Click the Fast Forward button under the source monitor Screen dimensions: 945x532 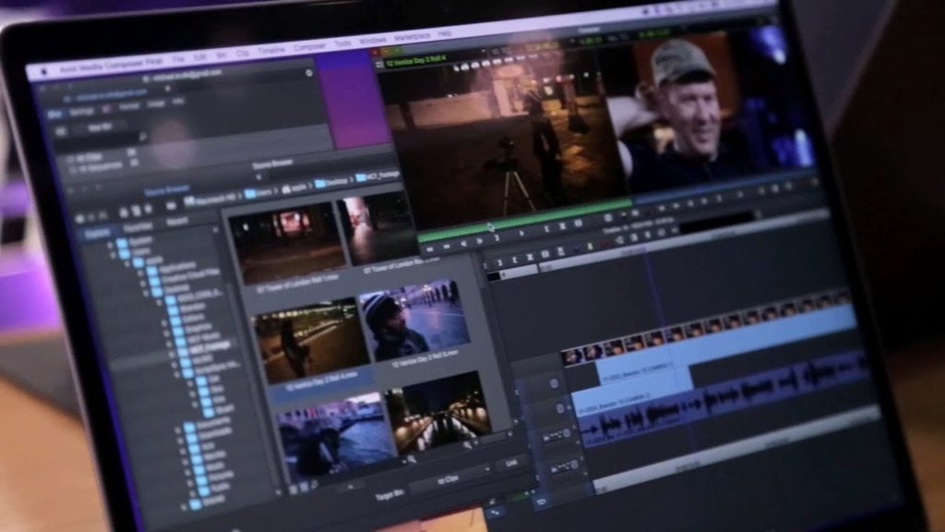447,246
